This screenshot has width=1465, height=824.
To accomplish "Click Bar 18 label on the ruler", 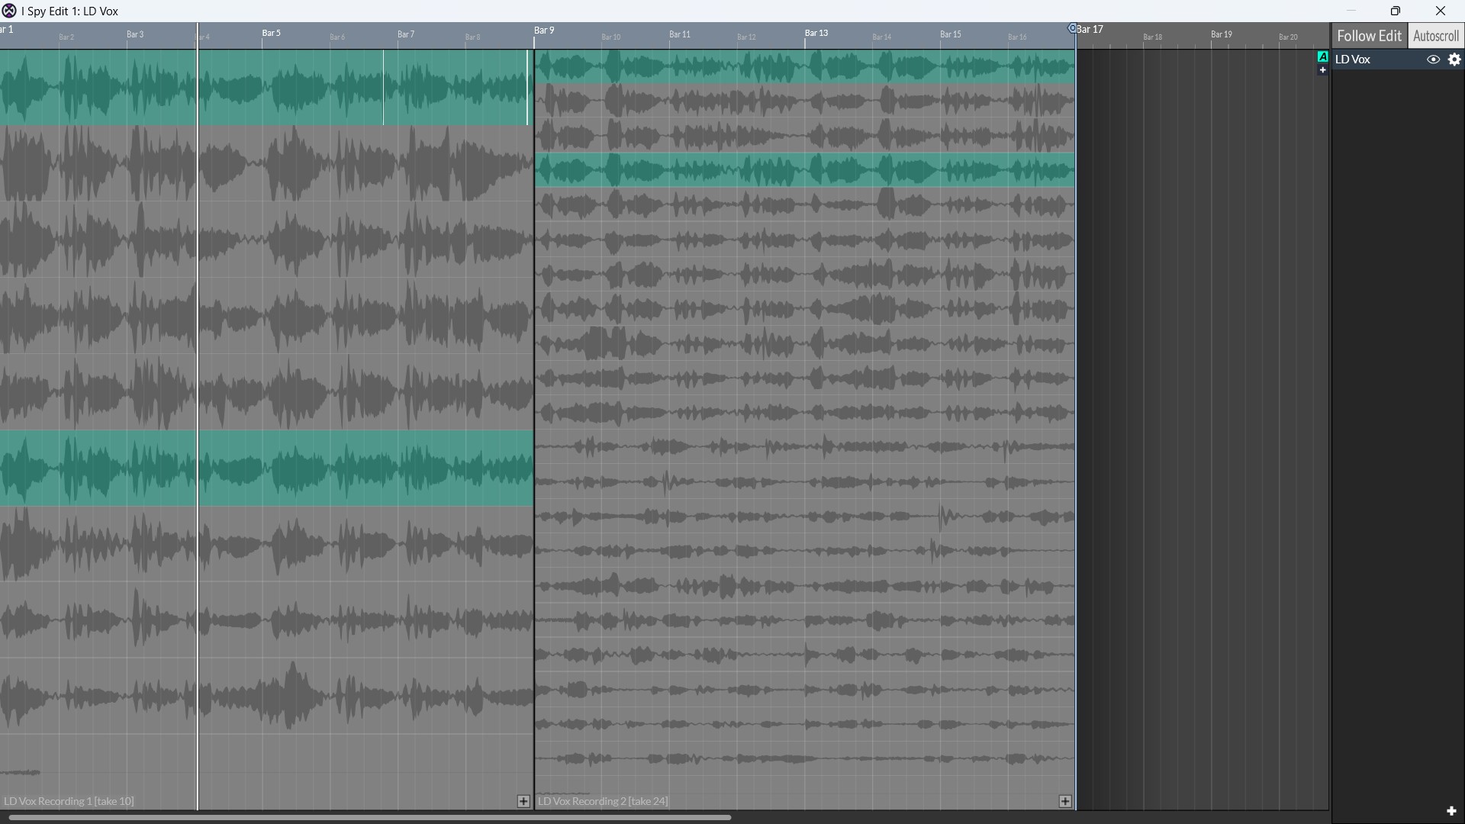I will (x=1153, y=37).
